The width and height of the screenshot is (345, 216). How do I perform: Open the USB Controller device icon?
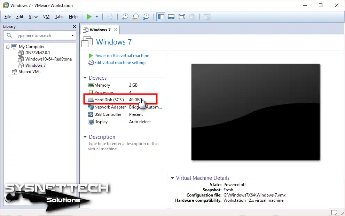(x=91, y=114)
